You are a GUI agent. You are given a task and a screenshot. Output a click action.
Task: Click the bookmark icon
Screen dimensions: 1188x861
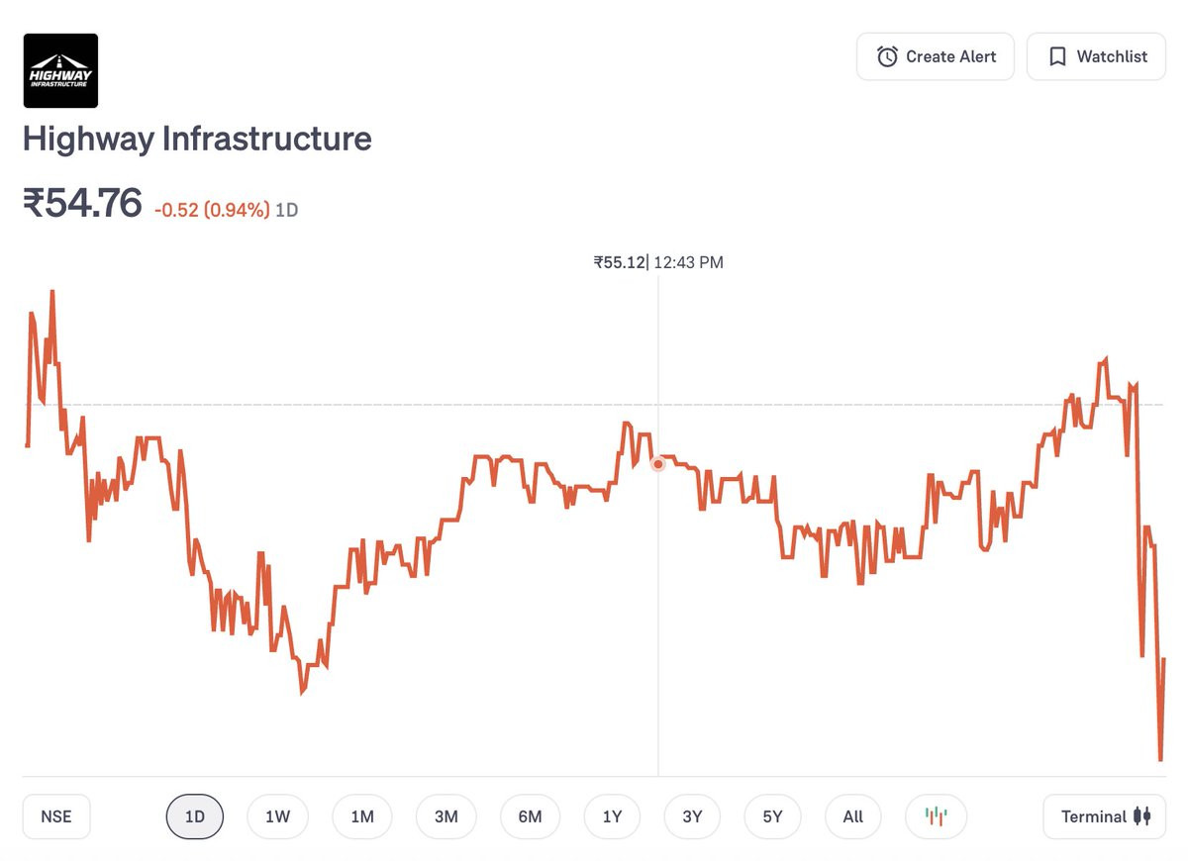click(1057, 56)
